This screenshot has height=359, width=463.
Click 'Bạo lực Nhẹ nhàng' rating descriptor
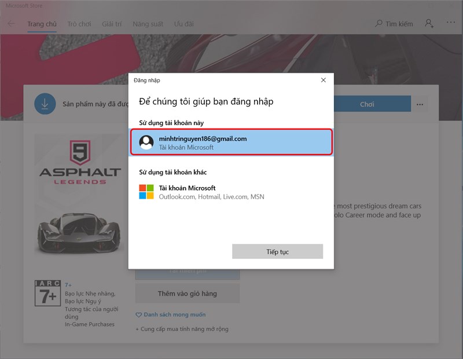point(90,294)
